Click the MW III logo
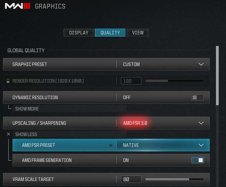This screenshot has height=187, width=226. [18, 6]
